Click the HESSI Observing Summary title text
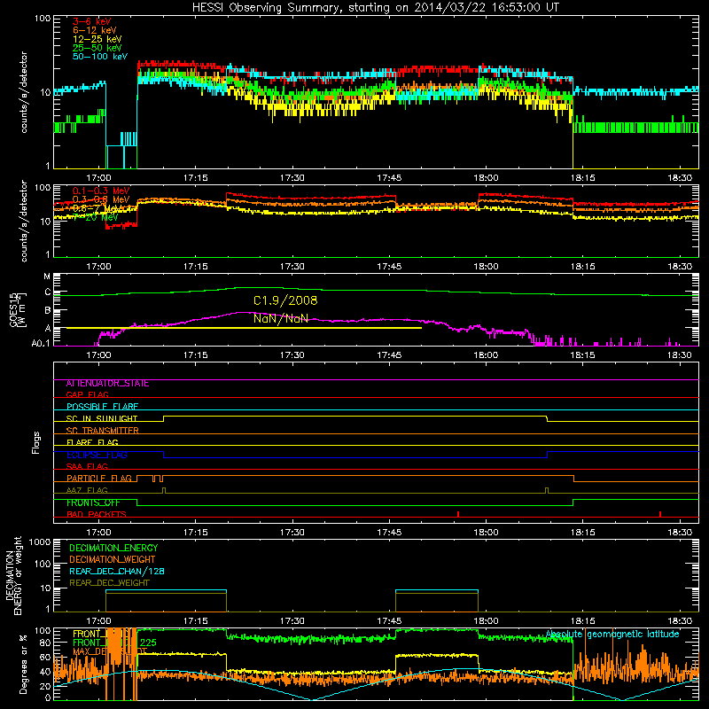The image size is (709, 709). [x=375, y=8]
